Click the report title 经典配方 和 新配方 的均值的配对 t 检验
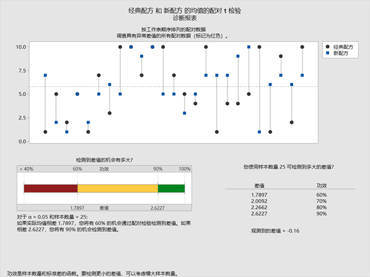Screen dimensions: 370x277 [x=185, y=11]
